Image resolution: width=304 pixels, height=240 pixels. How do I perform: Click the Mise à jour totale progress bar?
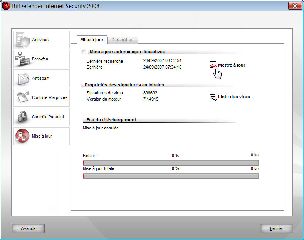171,176
